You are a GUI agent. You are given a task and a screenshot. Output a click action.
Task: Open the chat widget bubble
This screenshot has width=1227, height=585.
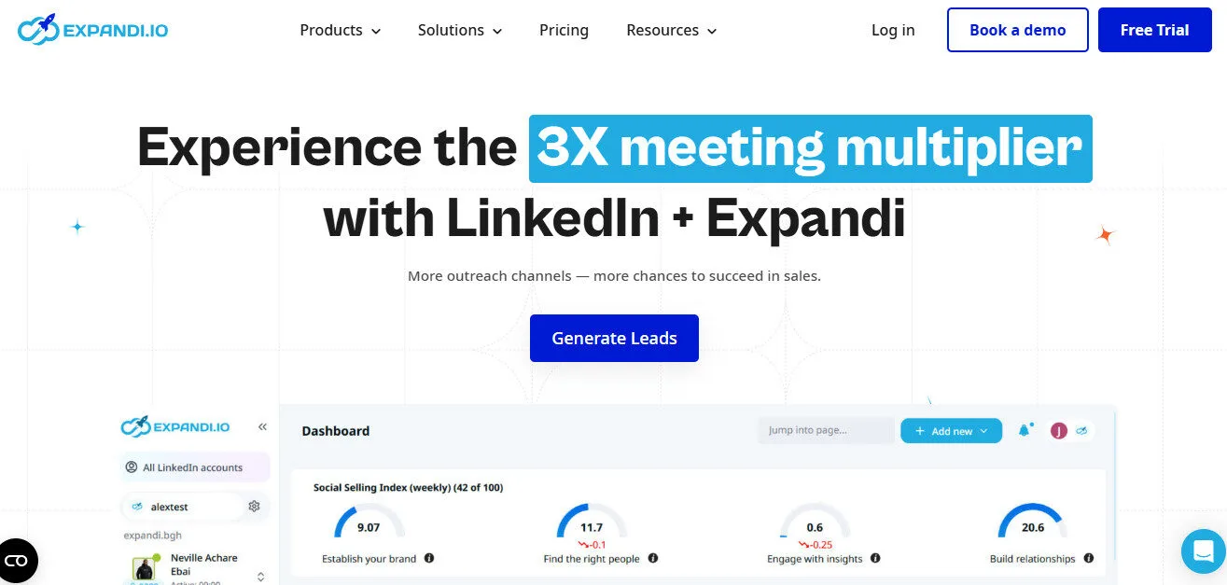(1202, 552)
